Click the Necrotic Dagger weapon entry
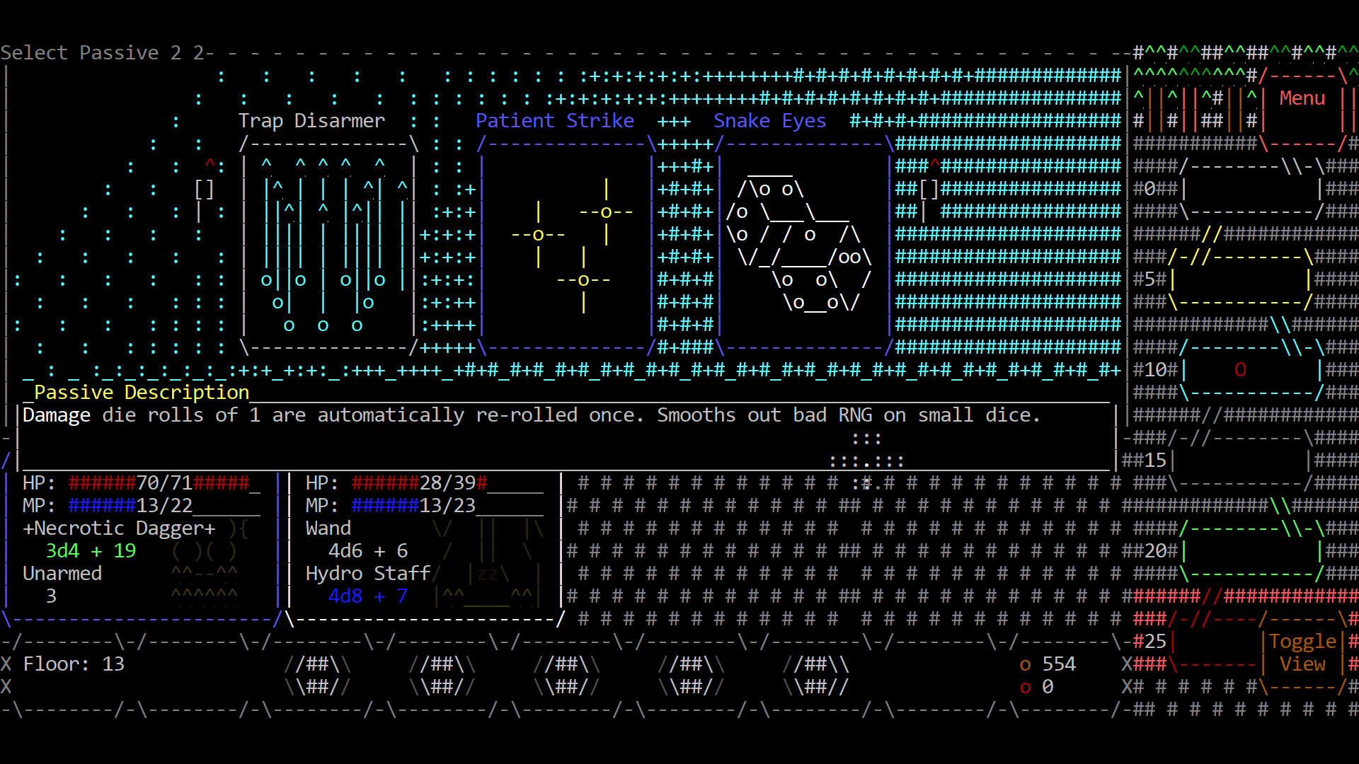Image resolution: width=1359 pixels, height=764 pixels. 119,528
